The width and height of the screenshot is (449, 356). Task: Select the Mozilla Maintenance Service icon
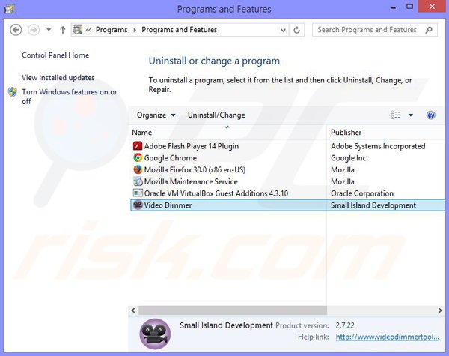[x=138, y=181]
